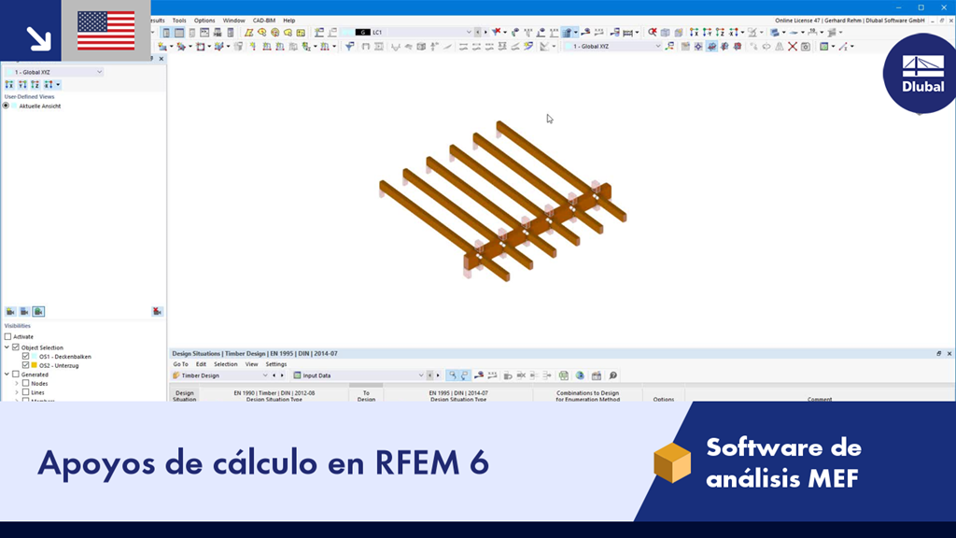Uncheck the Object Selection checkbox
Viewport: 956px width, 538px height.
pos(16,347)
